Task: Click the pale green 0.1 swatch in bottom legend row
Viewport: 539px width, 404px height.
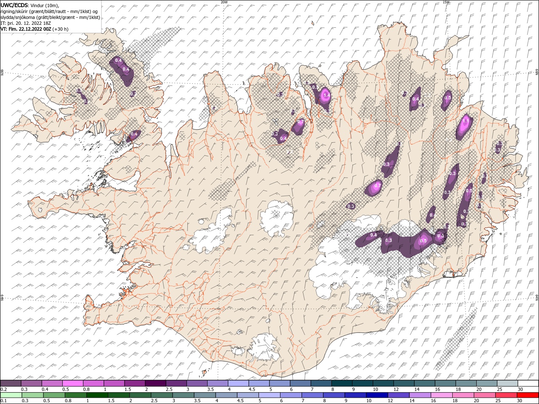Action: point(11,395)
